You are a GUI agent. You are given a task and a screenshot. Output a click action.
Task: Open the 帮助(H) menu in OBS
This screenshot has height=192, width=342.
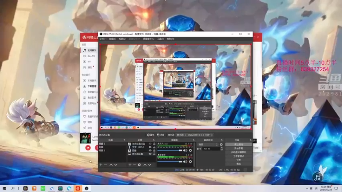170,39
